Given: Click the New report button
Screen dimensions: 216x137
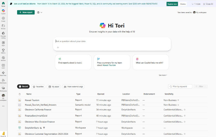Looking at the screenshot, I should coord(26,12).
